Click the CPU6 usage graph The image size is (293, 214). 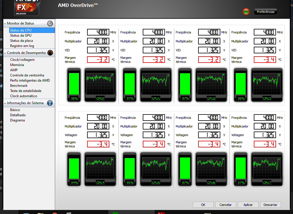coord(211,169)
